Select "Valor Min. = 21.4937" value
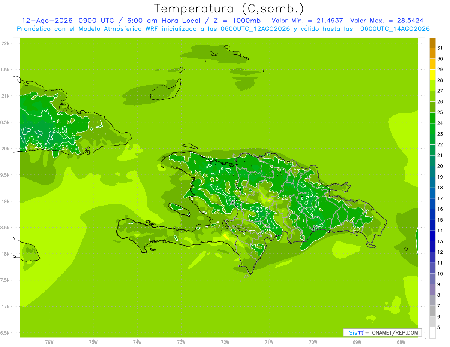 [x=307, y=21]
